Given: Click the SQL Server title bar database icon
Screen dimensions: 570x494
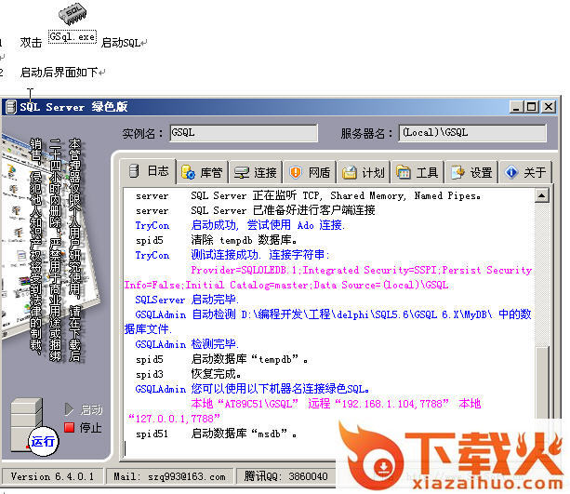Looking at the screenshot, I should click(11, 107).
